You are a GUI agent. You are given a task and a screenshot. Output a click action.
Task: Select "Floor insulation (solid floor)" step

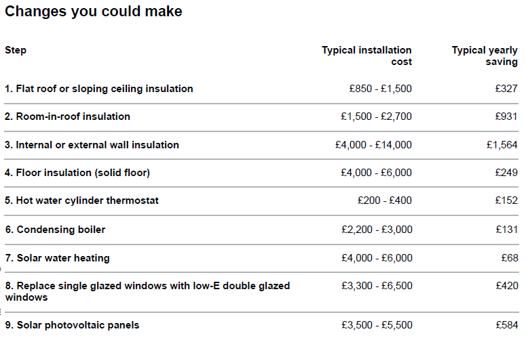tap(77, 173)
